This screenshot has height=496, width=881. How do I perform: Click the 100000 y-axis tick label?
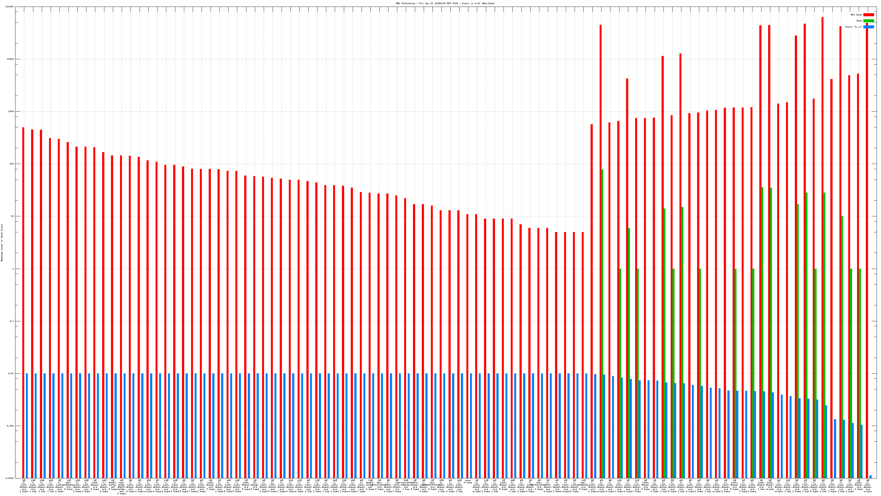pyautogui.click(x=10, y=7)
